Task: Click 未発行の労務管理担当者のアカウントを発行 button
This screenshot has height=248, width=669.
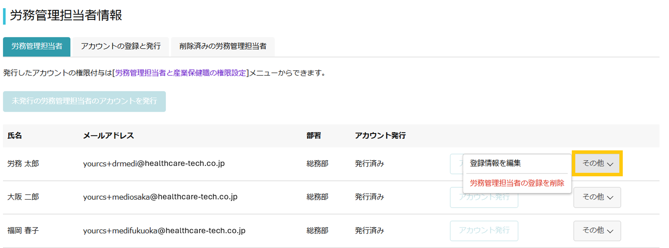Action: [x=84, y=101]
